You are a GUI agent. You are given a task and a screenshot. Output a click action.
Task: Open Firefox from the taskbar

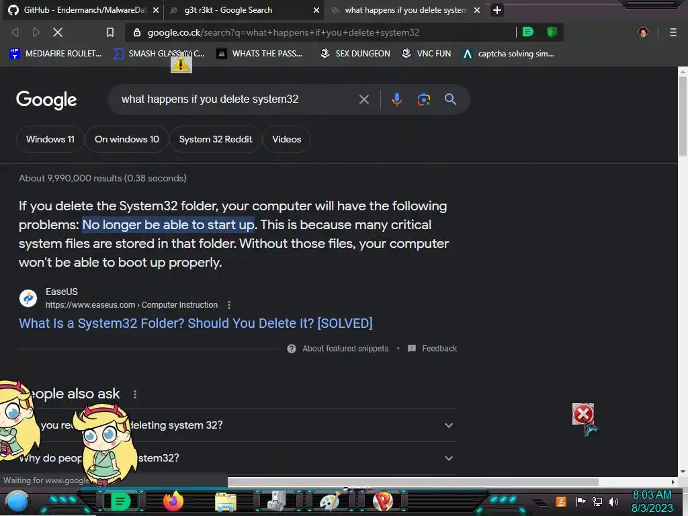click(x=173, y=501)
